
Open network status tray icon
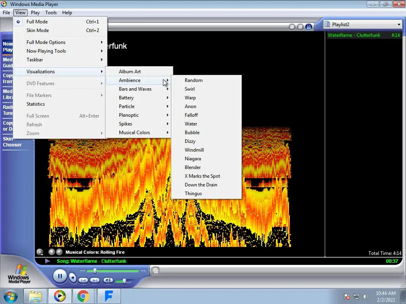(x=356, y=296)
